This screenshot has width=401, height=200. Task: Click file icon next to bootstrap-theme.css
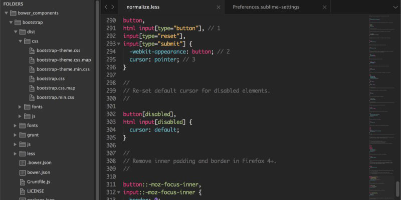tap(32, 51)
